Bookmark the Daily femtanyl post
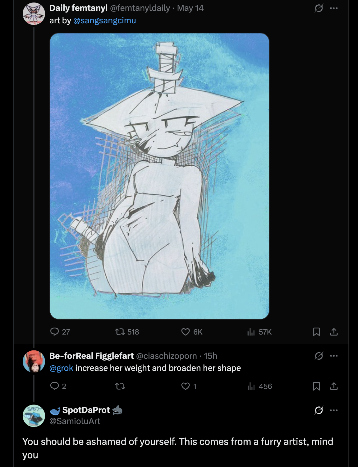The height and width of the screenshot is (467, 358). click(x=316, y=332)
